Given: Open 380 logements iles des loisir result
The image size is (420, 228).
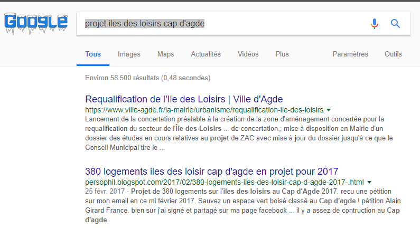Looking at the screenshot, I should (212, 172).
